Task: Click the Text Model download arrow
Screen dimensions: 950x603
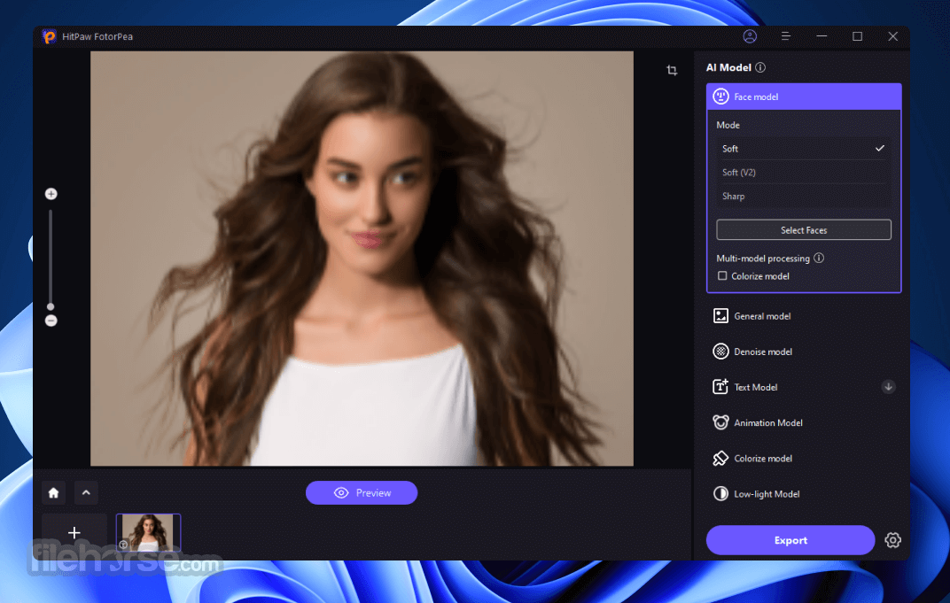Action: tap(888, 387)
